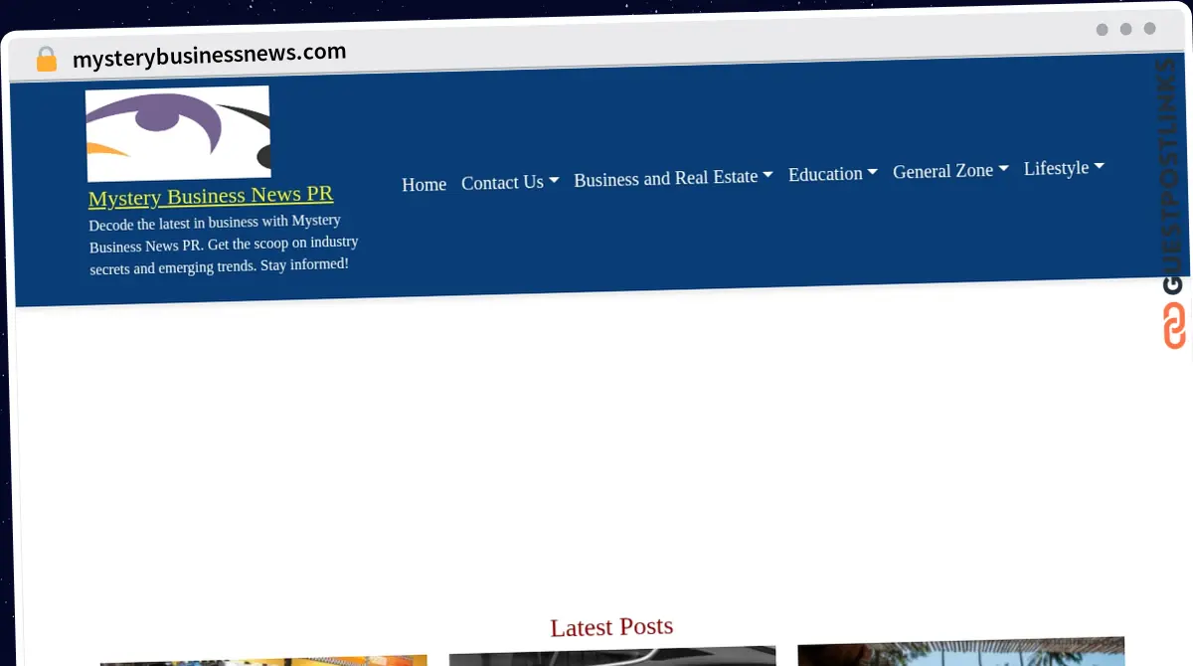Screen dimensions: 1193x666
Task: Click the site tagline text starting with 'Decode the latest'
Action: tap(224, 245)
